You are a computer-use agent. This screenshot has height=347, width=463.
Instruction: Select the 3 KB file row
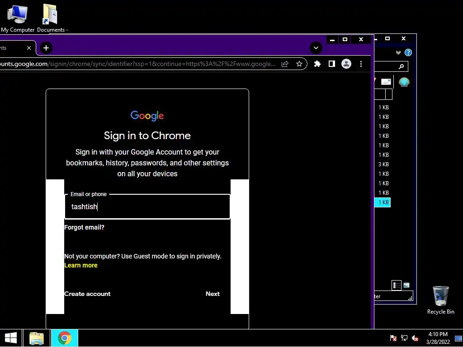(x=383, y=164)
